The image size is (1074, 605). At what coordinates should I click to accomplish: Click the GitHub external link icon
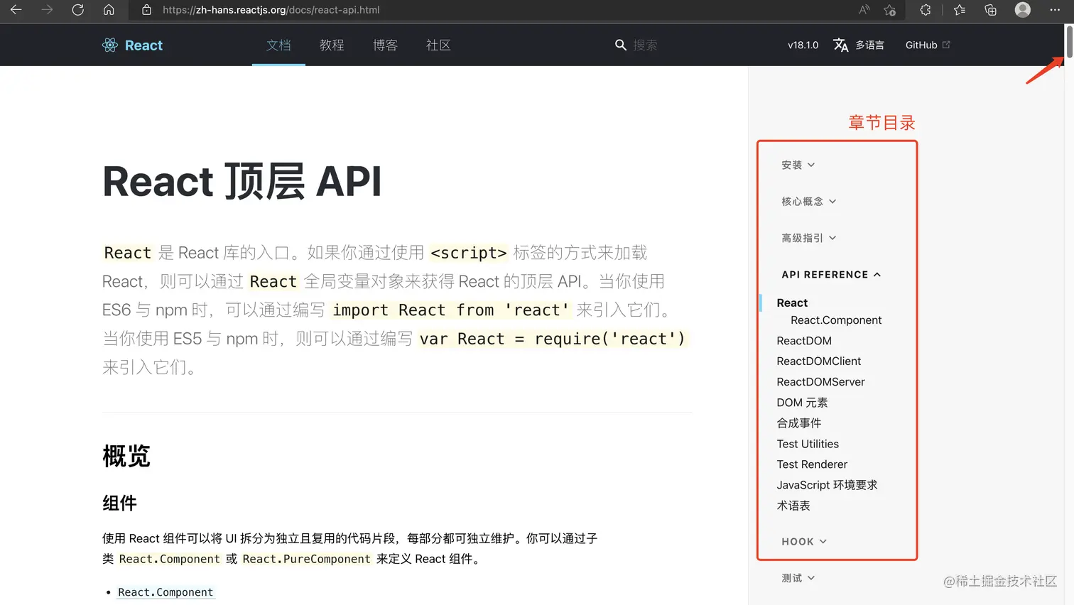pyautogui.click(x=946, y=45)
